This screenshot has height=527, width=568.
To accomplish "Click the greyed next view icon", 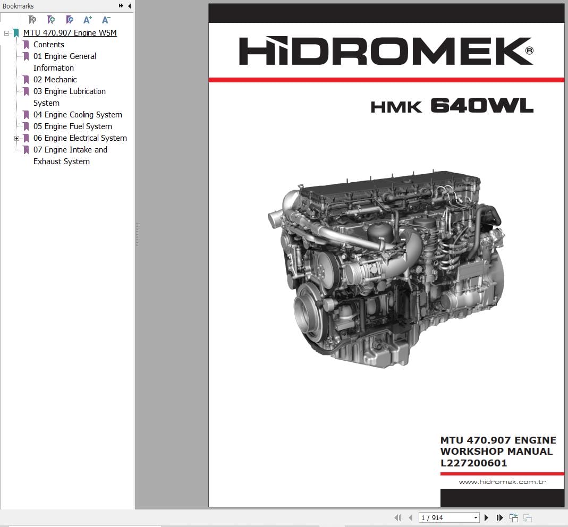I will pos(528,517).
